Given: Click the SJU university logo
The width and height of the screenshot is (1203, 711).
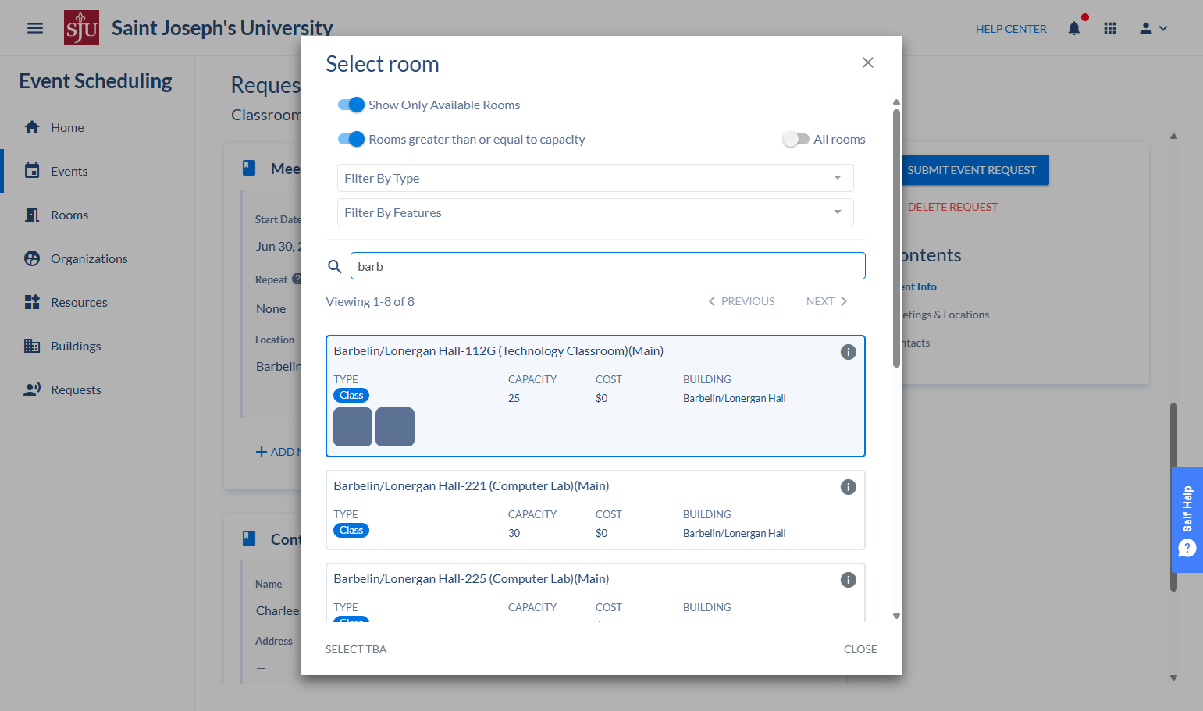Looking at the screenshot, I should (81, 27).
